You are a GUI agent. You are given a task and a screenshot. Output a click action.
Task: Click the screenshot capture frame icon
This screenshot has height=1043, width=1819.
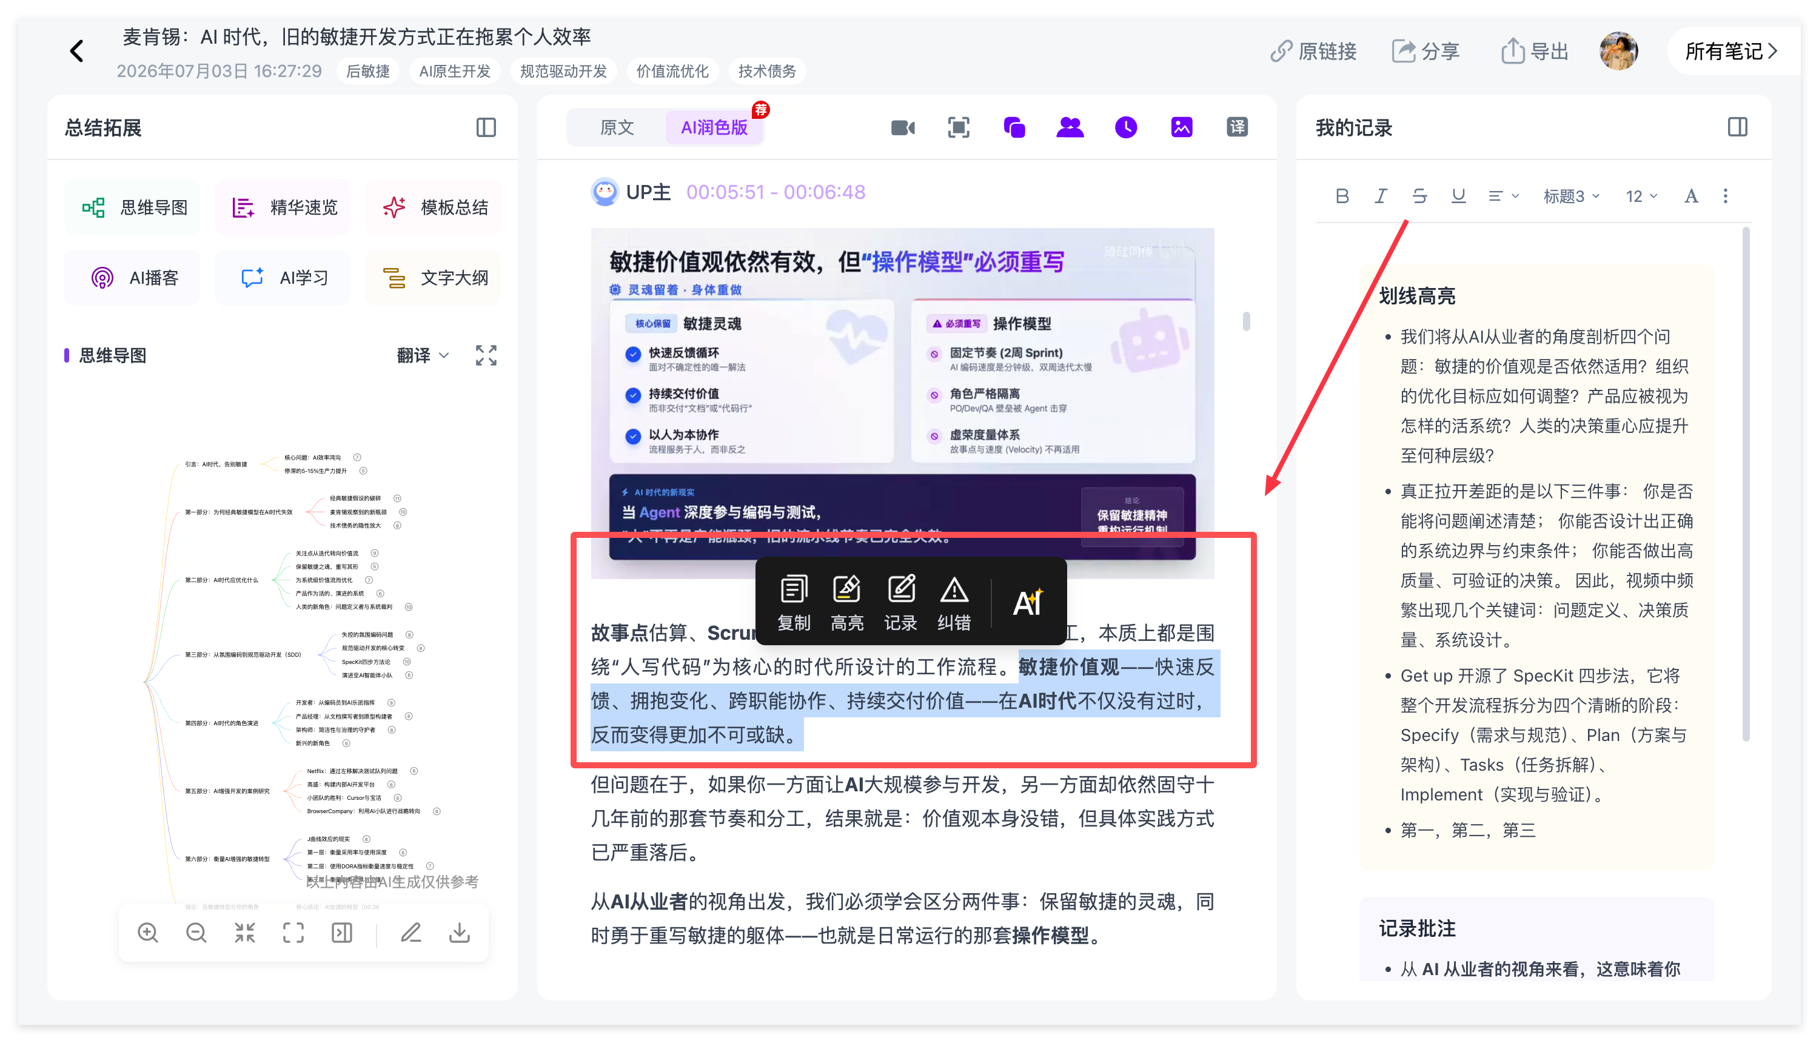click(x=958, y=127)
